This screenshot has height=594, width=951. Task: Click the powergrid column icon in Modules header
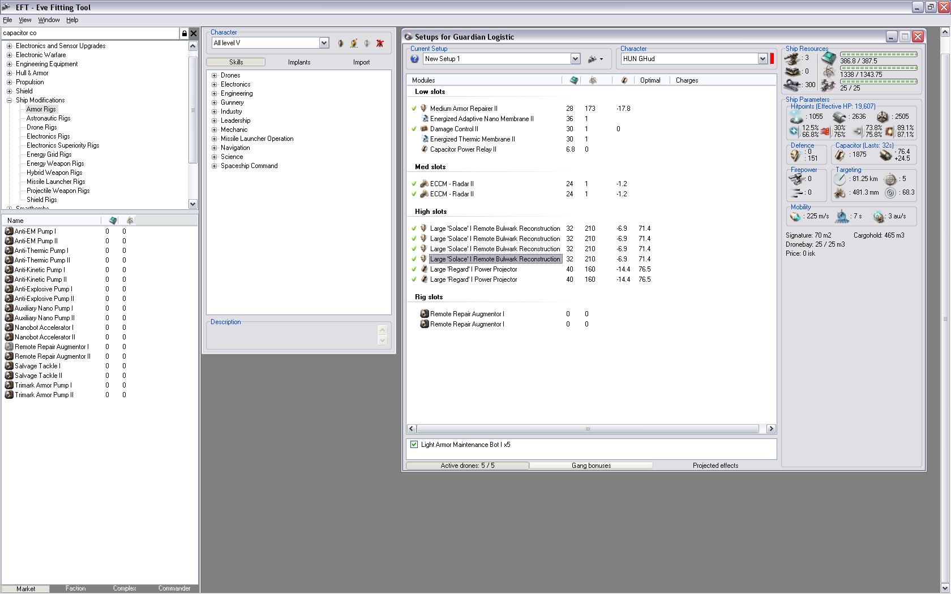click(x=593, y=80)
